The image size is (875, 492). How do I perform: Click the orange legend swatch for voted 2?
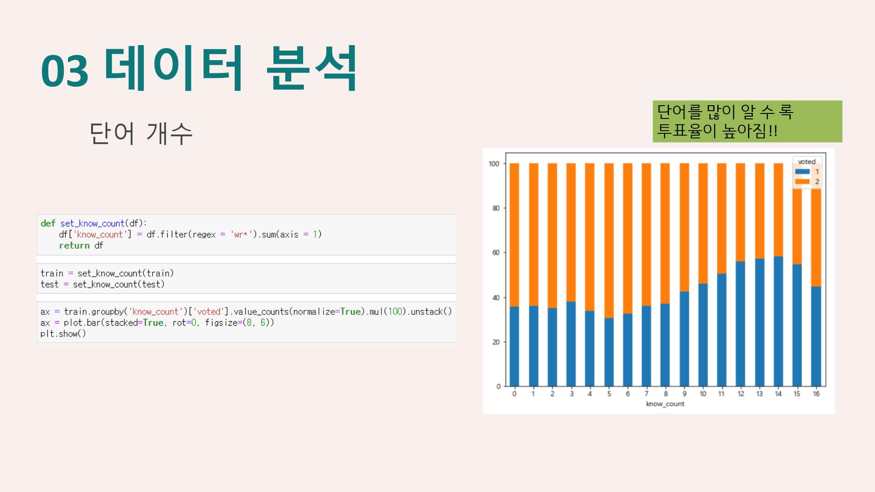click(802, 182)
